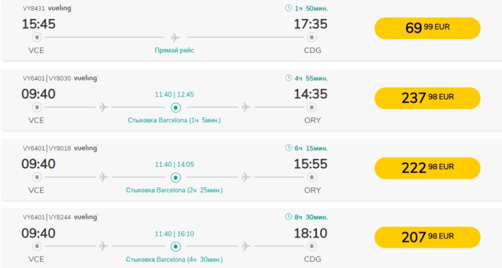Select the 237.98 EUR fare button
The image size is (502, 268).
click(427, 98)
